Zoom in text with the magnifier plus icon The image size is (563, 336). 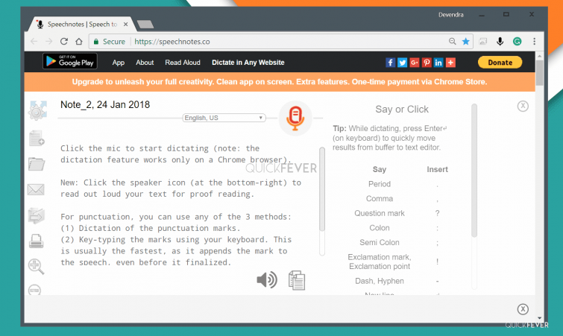(37, 266)
